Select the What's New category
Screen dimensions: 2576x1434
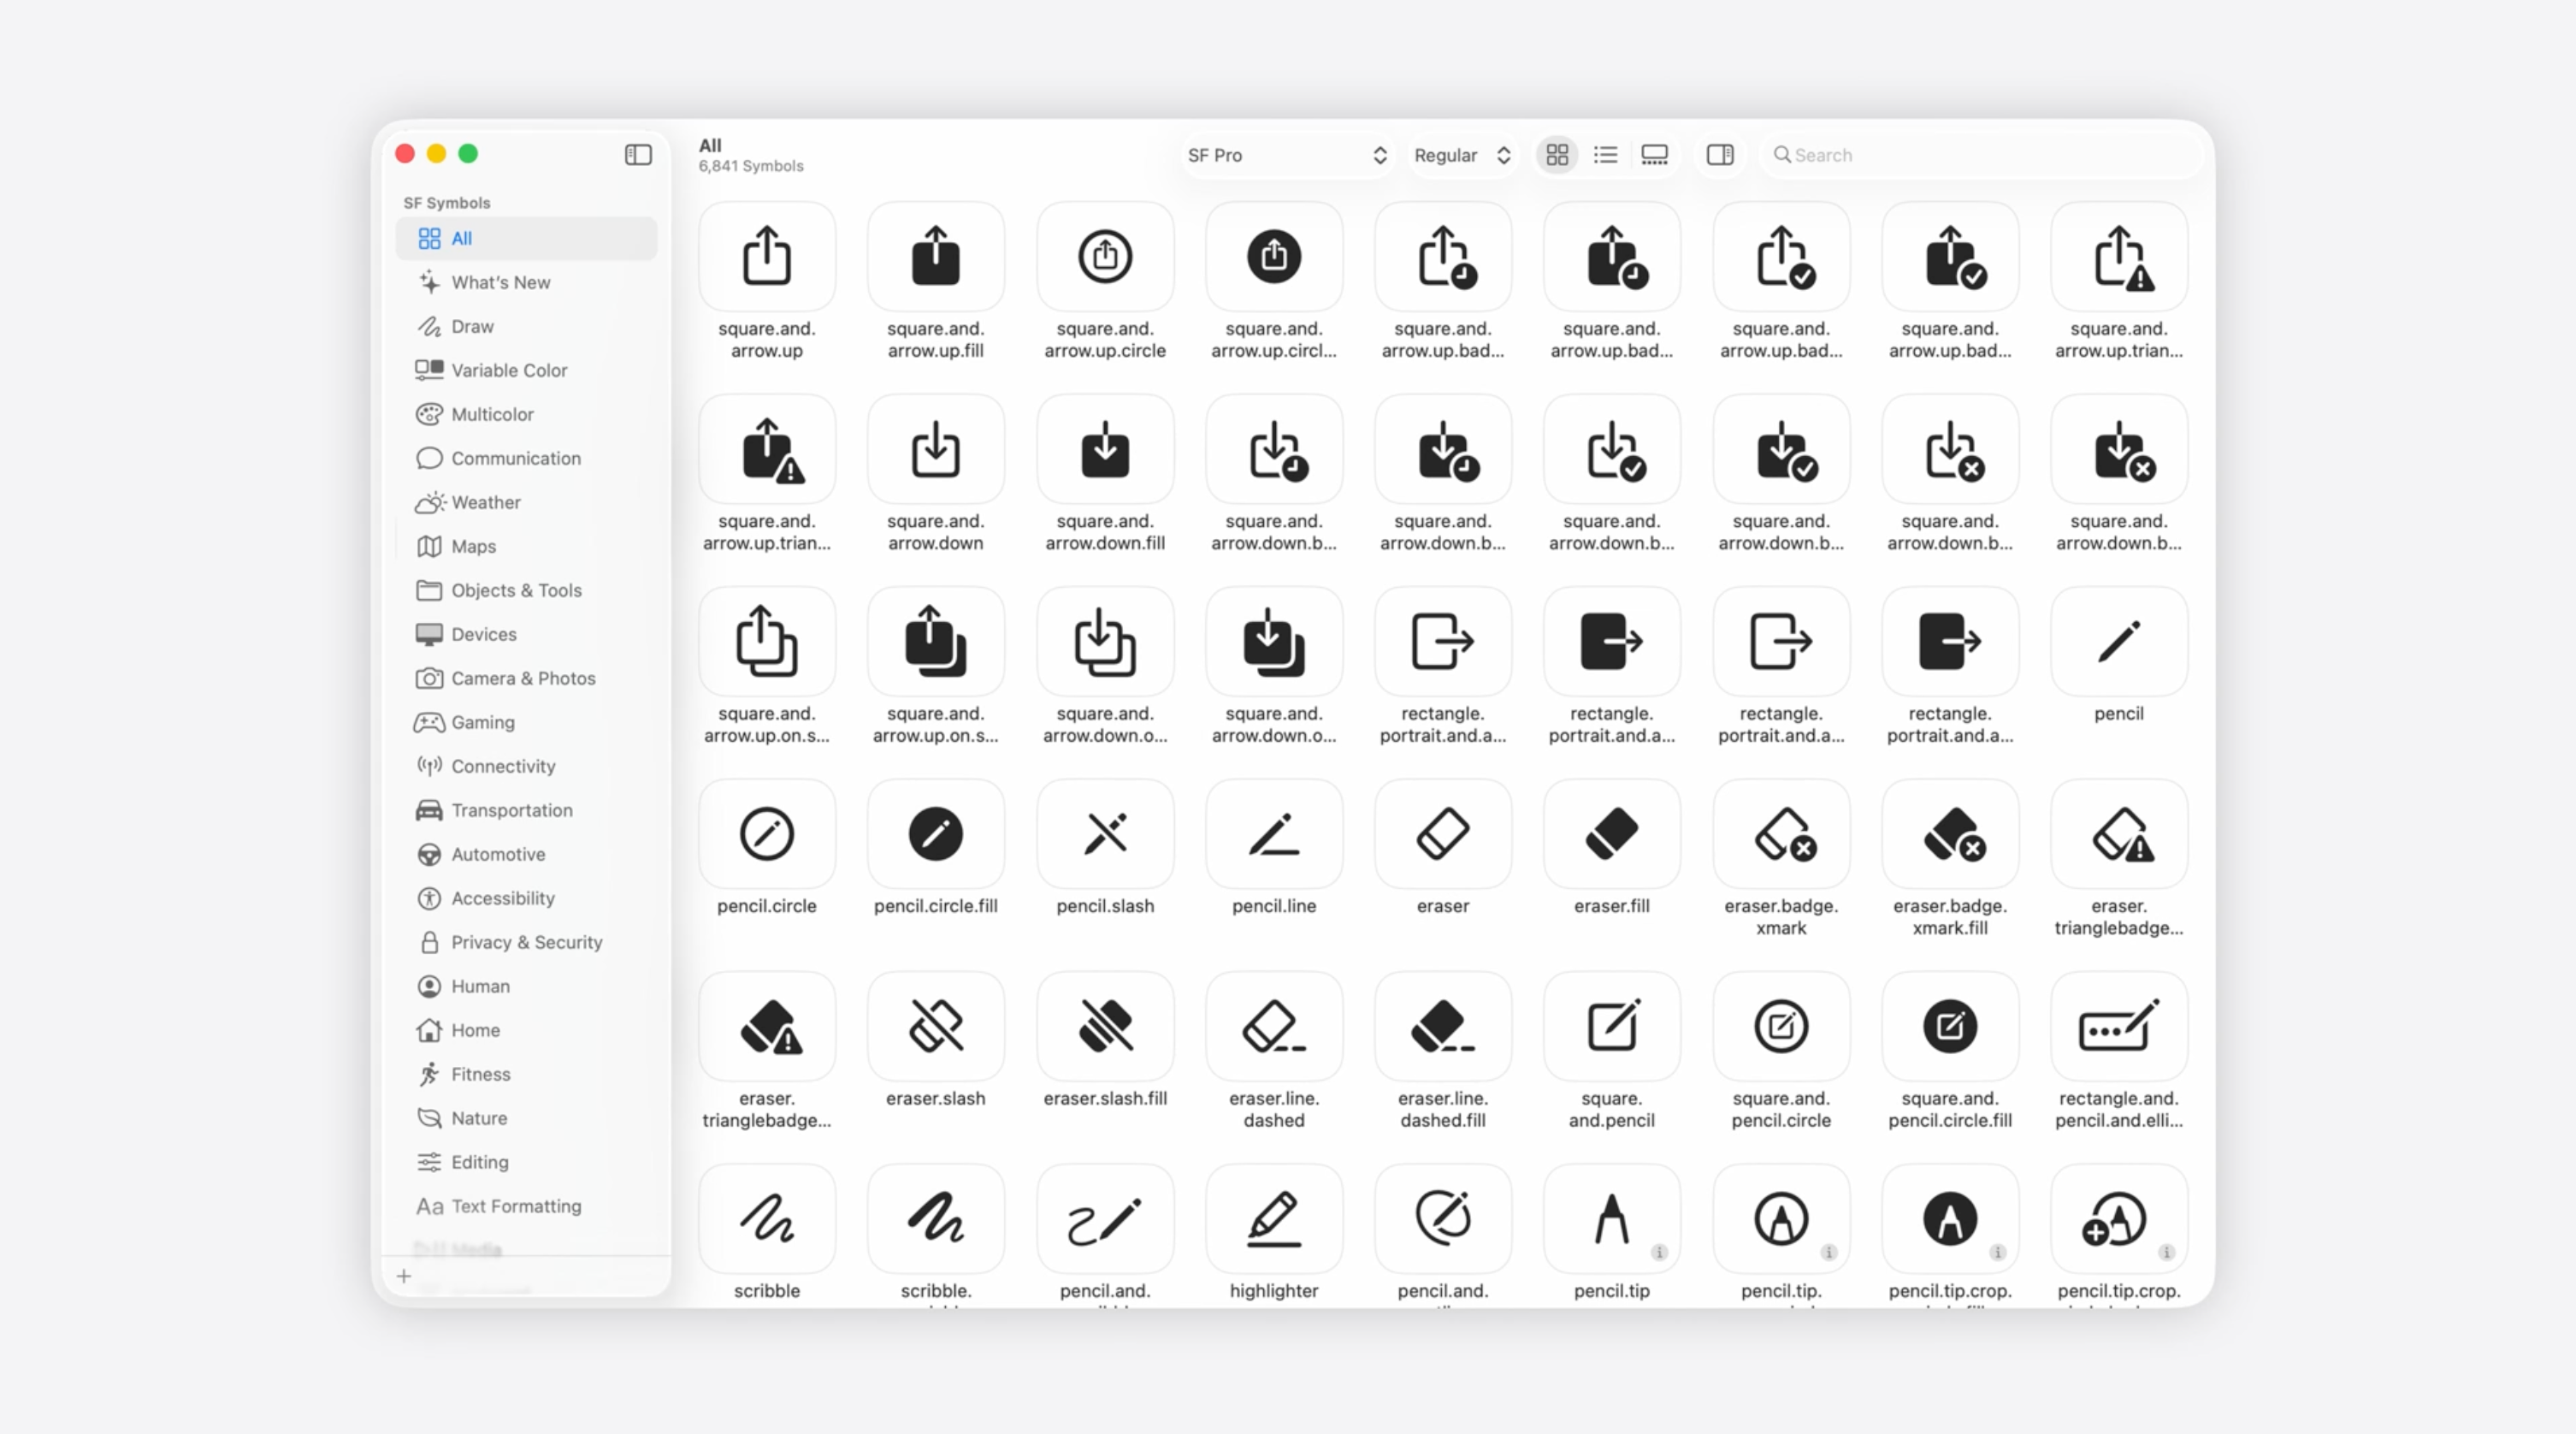coord(500,282)
